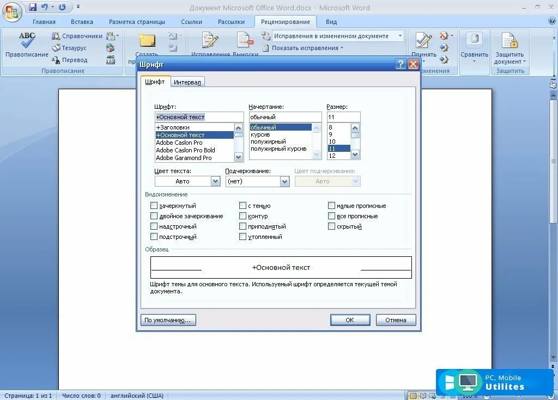Viewport: 558px width, 400px height.
Task: Click английский (США) language in status bar
Action: (137, 396)
